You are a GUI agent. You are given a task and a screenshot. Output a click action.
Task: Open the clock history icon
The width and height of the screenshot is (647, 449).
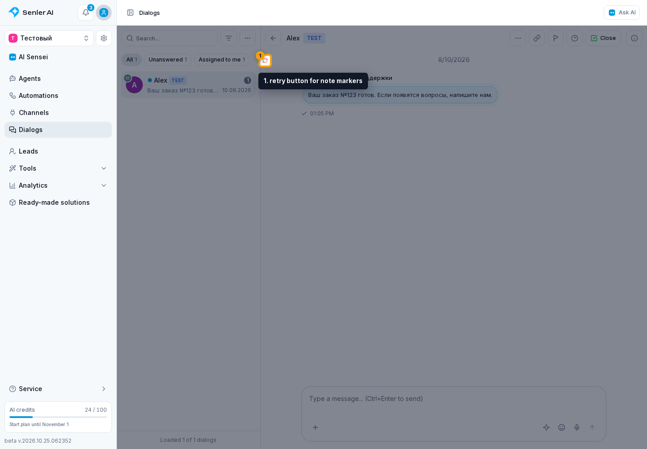point(575,38)
